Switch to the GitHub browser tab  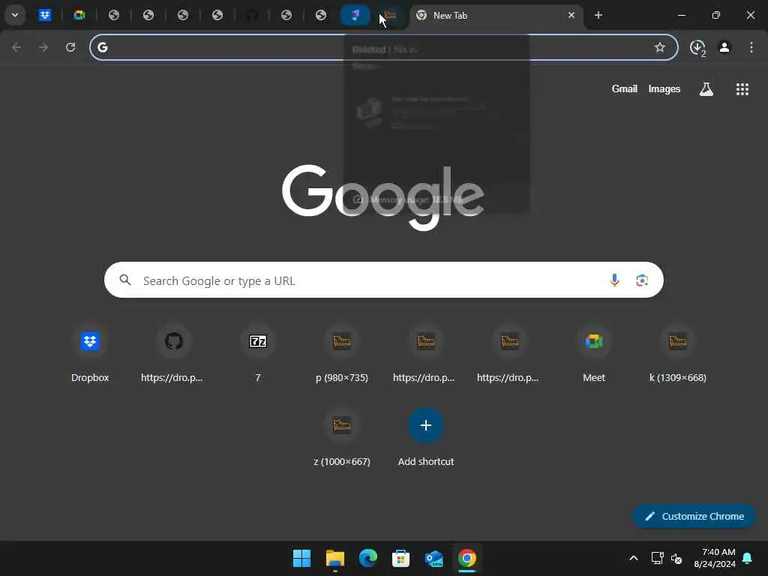(x=252, y=15)
